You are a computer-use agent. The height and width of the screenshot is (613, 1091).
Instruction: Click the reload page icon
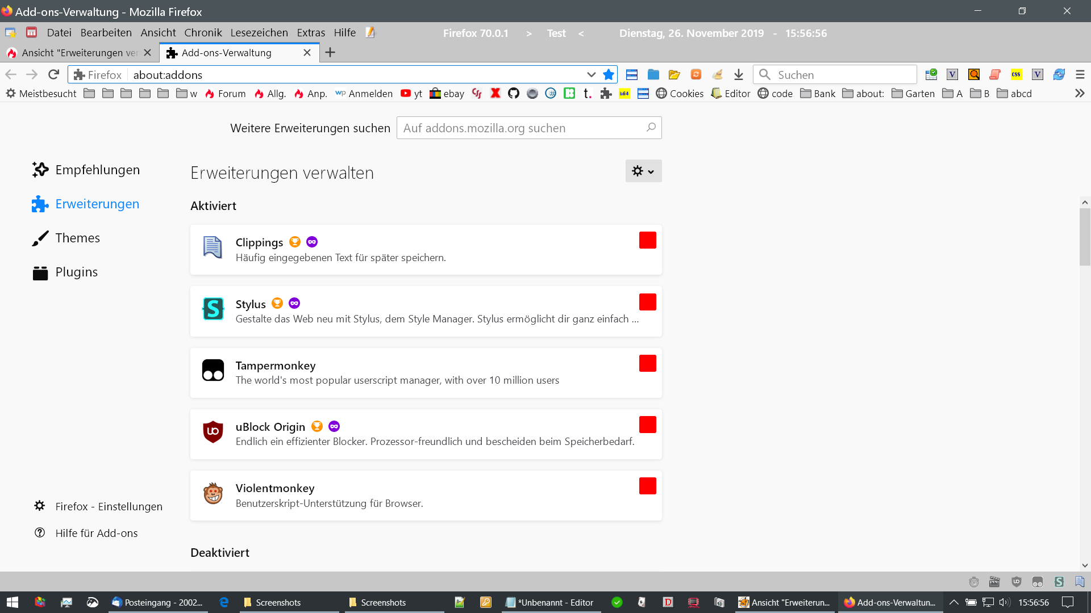coord(53,74)
